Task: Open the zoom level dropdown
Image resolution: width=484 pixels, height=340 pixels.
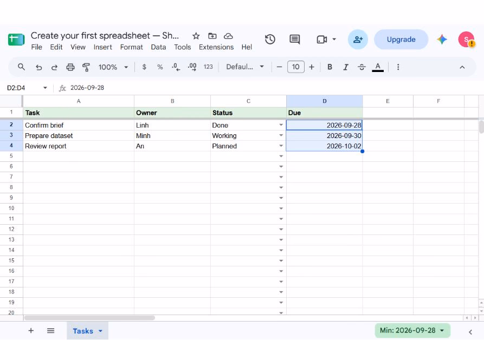Action: (x=113, y=67)
